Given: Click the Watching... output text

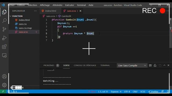Looking at the screenshot, I should click(x=51, y=81).
